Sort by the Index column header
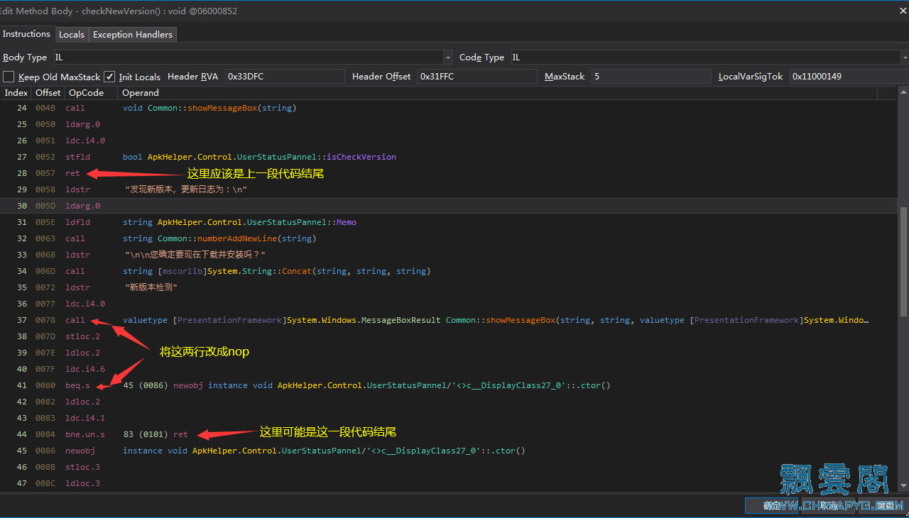909x518 pixels. [16, 93]
